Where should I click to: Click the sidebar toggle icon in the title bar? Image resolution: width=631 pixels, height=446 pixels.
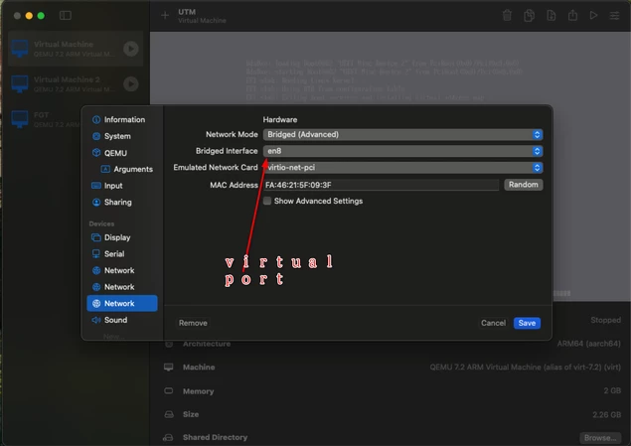(66, 15)
